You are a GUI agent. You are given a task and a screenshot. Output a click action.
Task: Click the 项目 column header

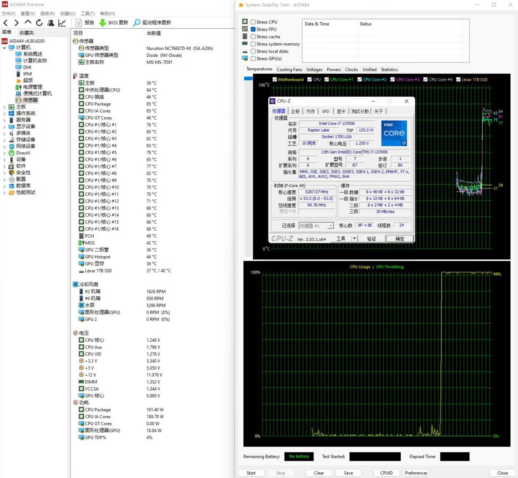click(78, 33)
